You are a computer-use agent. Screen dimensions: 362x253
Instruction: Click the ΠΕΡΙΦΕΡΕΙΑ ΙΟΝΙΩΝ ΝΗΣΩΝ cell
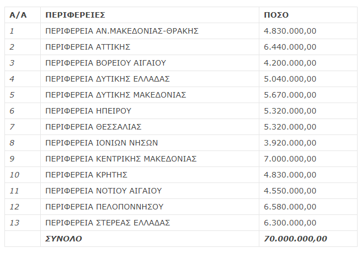pyautogui.click(x=150, y=143)
